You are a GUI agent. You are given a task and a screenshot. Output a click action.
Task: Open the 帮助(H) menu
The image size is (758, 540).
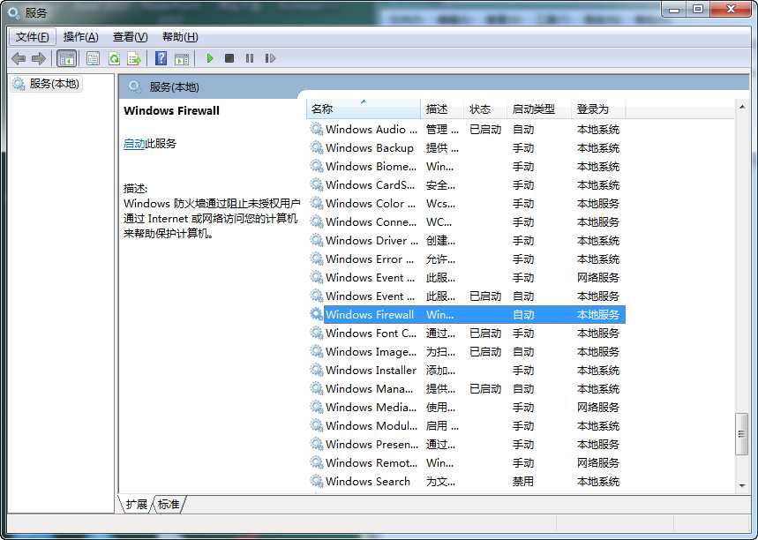pos(180,37)
